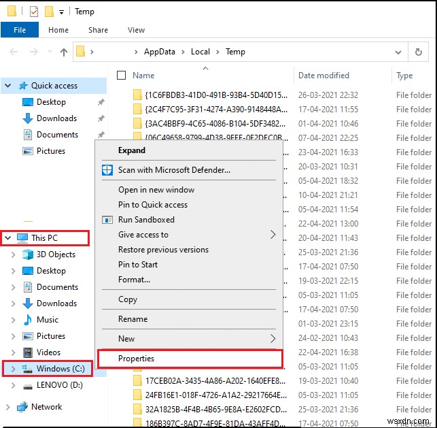
Task: Open Desktop under Quick access
Action: coord(51,102)
